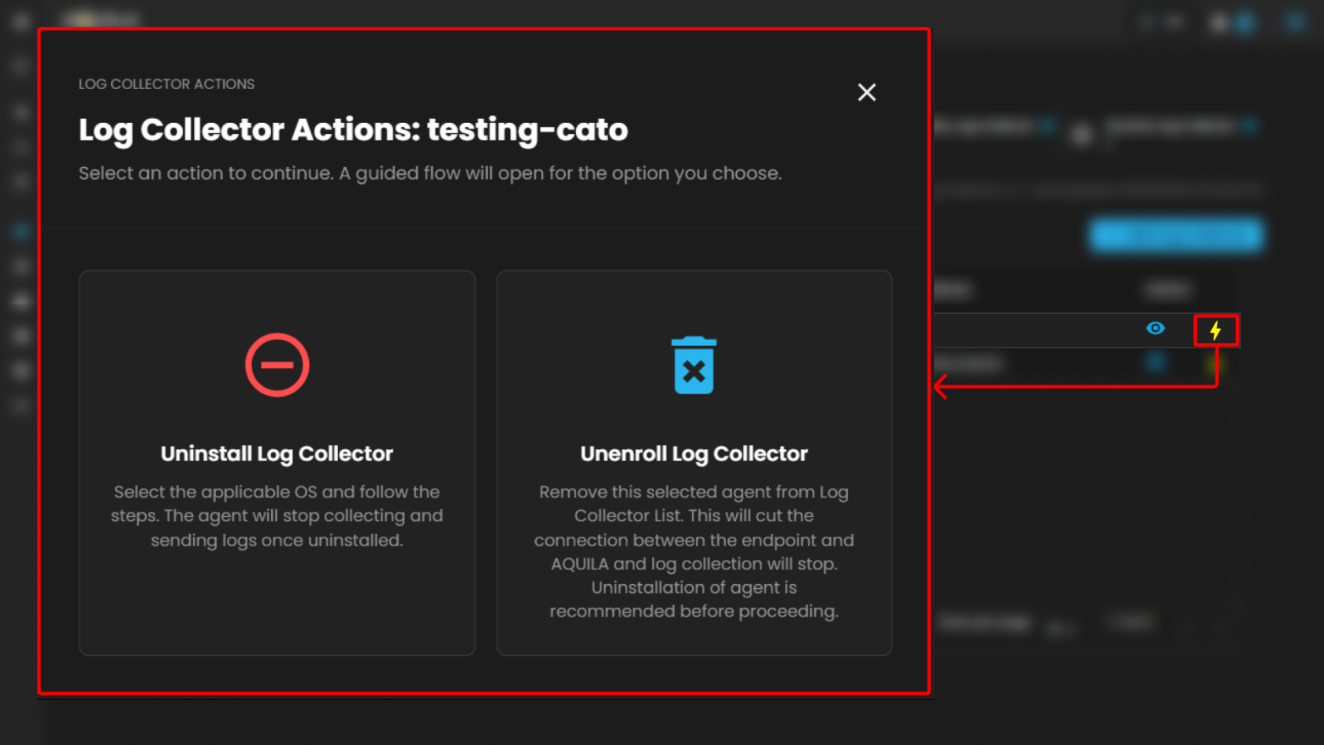Close the Log Collector Actions dialog
Image resolution: width=1324 pixels, height=745 pixels.
click(866, 92)
